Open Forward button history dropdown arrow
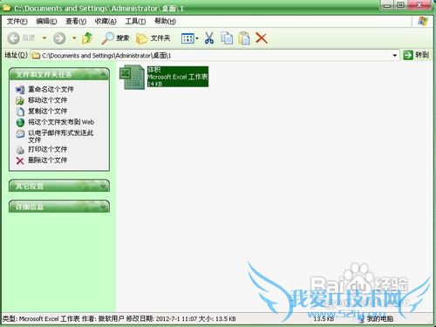 click(x=74, y=38)
